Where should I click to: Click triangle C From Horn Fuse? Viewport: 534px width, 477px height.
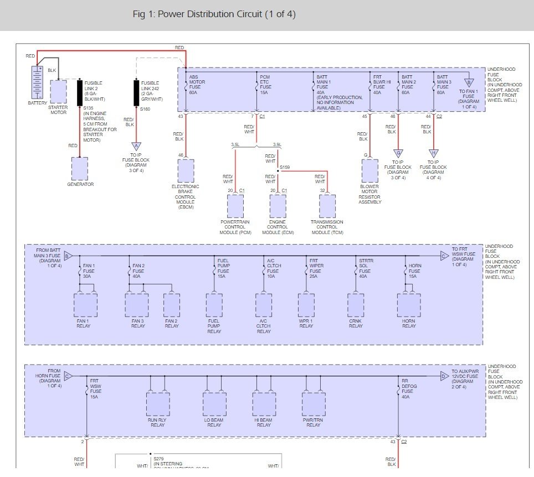68,376
